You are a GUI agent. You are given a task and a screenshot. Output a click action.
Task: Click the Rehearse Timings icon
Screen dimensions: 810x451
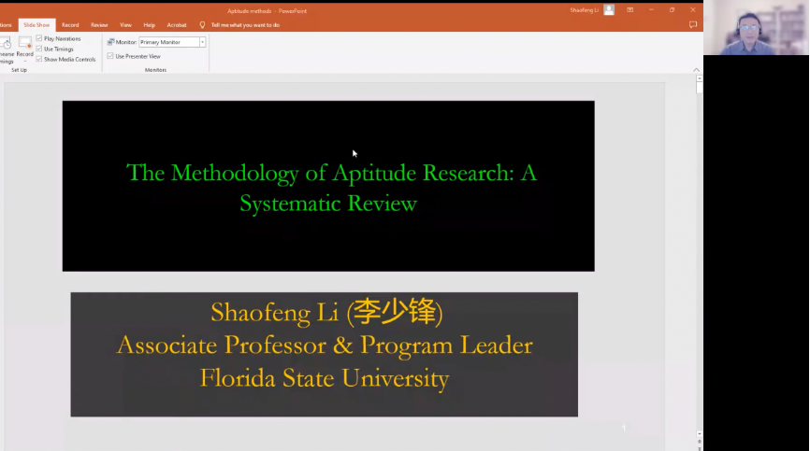6,44
